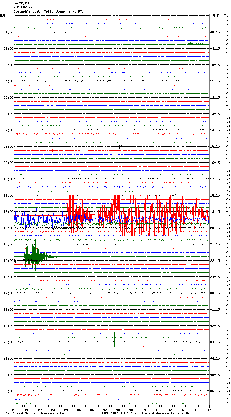Click the 20:15 UTC time label

(215, 228)
